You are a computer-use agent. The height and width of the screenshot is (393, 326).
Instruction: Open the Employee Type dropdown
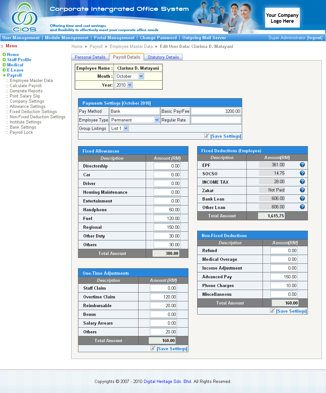tap(135, 120)
